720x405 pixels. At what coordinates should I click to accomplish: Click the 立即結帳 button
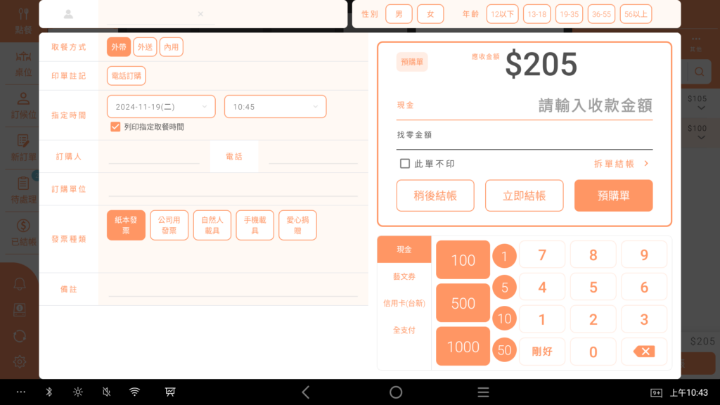coord(525,196)
